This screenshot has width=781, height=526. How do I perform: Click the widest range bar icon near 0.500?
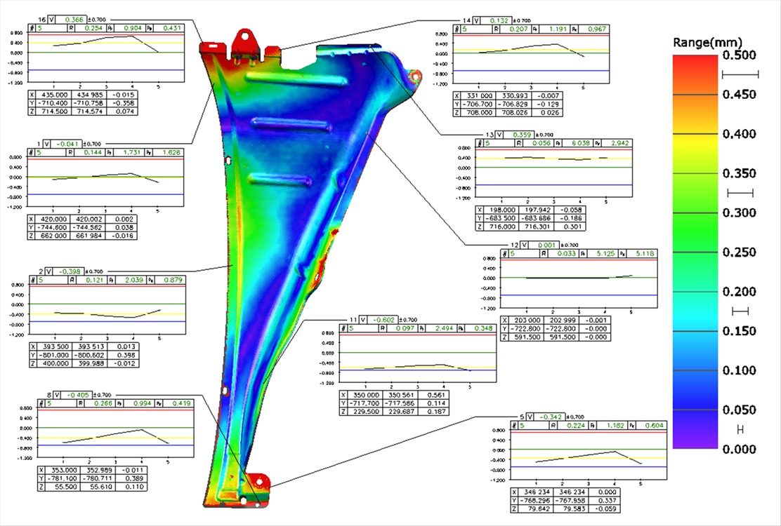tap(740, 74)
